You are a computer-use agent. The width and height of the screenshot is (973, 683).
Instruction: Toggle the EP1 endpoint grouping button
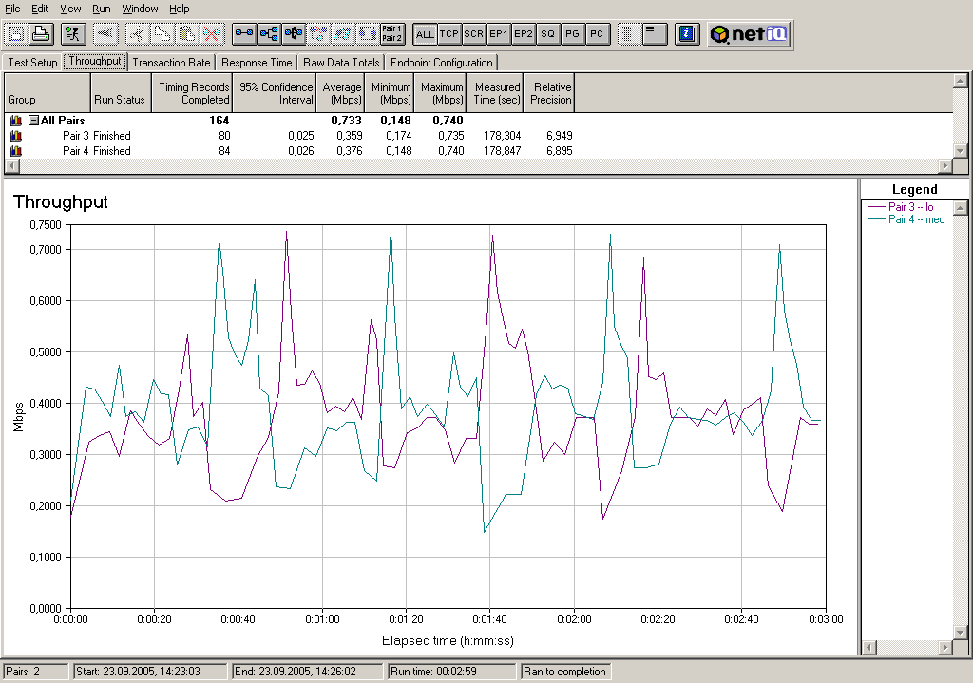pyautogui.click(x=499, y=34)
